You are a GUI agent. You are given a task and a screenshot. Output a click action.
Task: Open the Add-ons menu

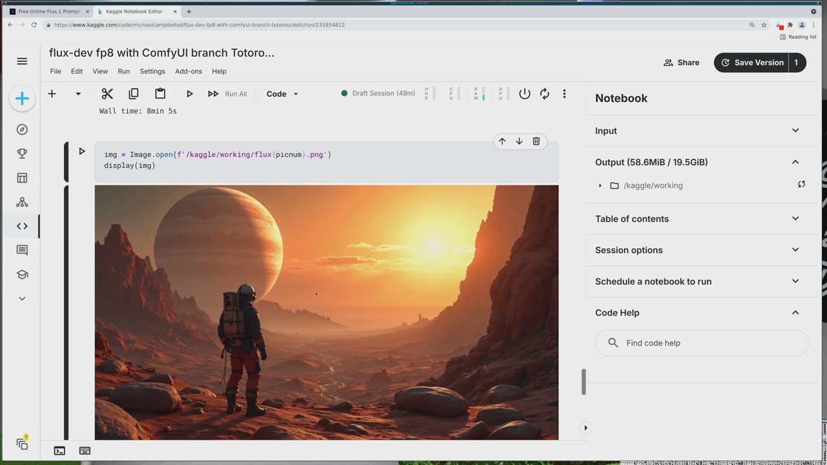tap(189, 71)
